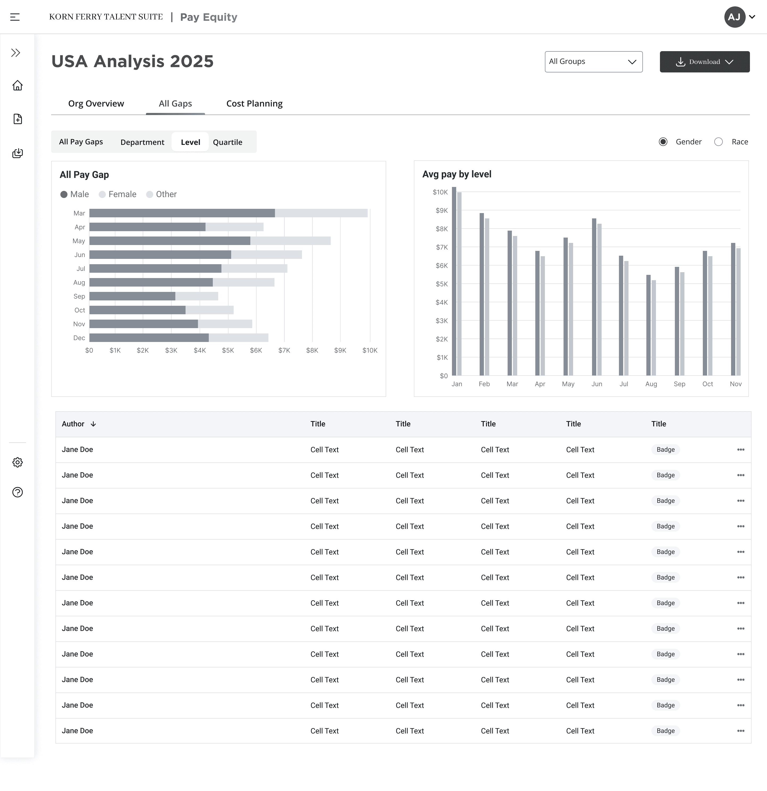Expand user menu chevron beside AJ
The height and width of the screenshot is (791, 767).
pyautogui.click(x=752, y=17)
